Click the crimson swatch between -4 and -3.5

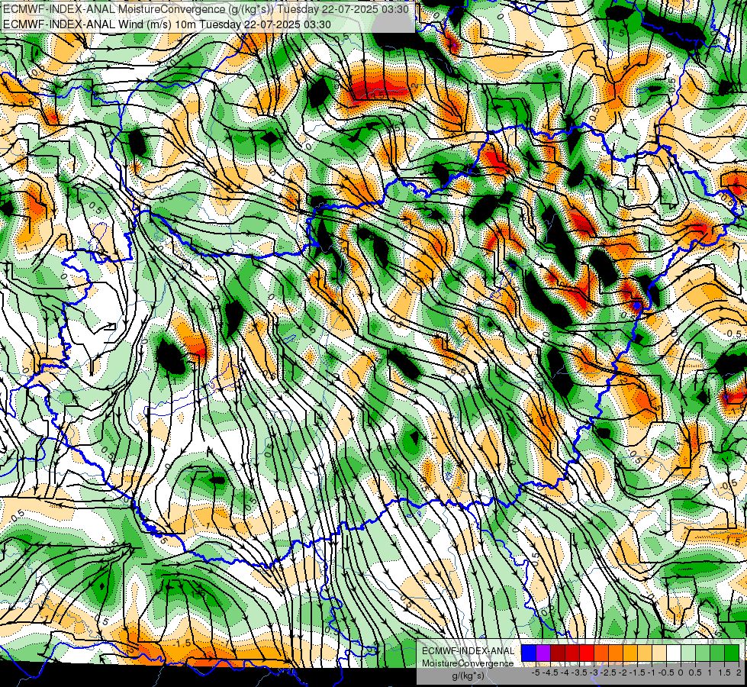(572, 653)
